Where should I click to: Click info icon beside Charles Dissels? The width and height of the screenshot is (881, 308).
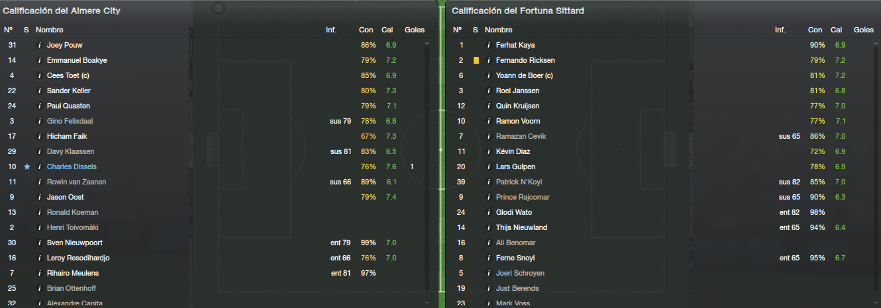pos(39,167)
